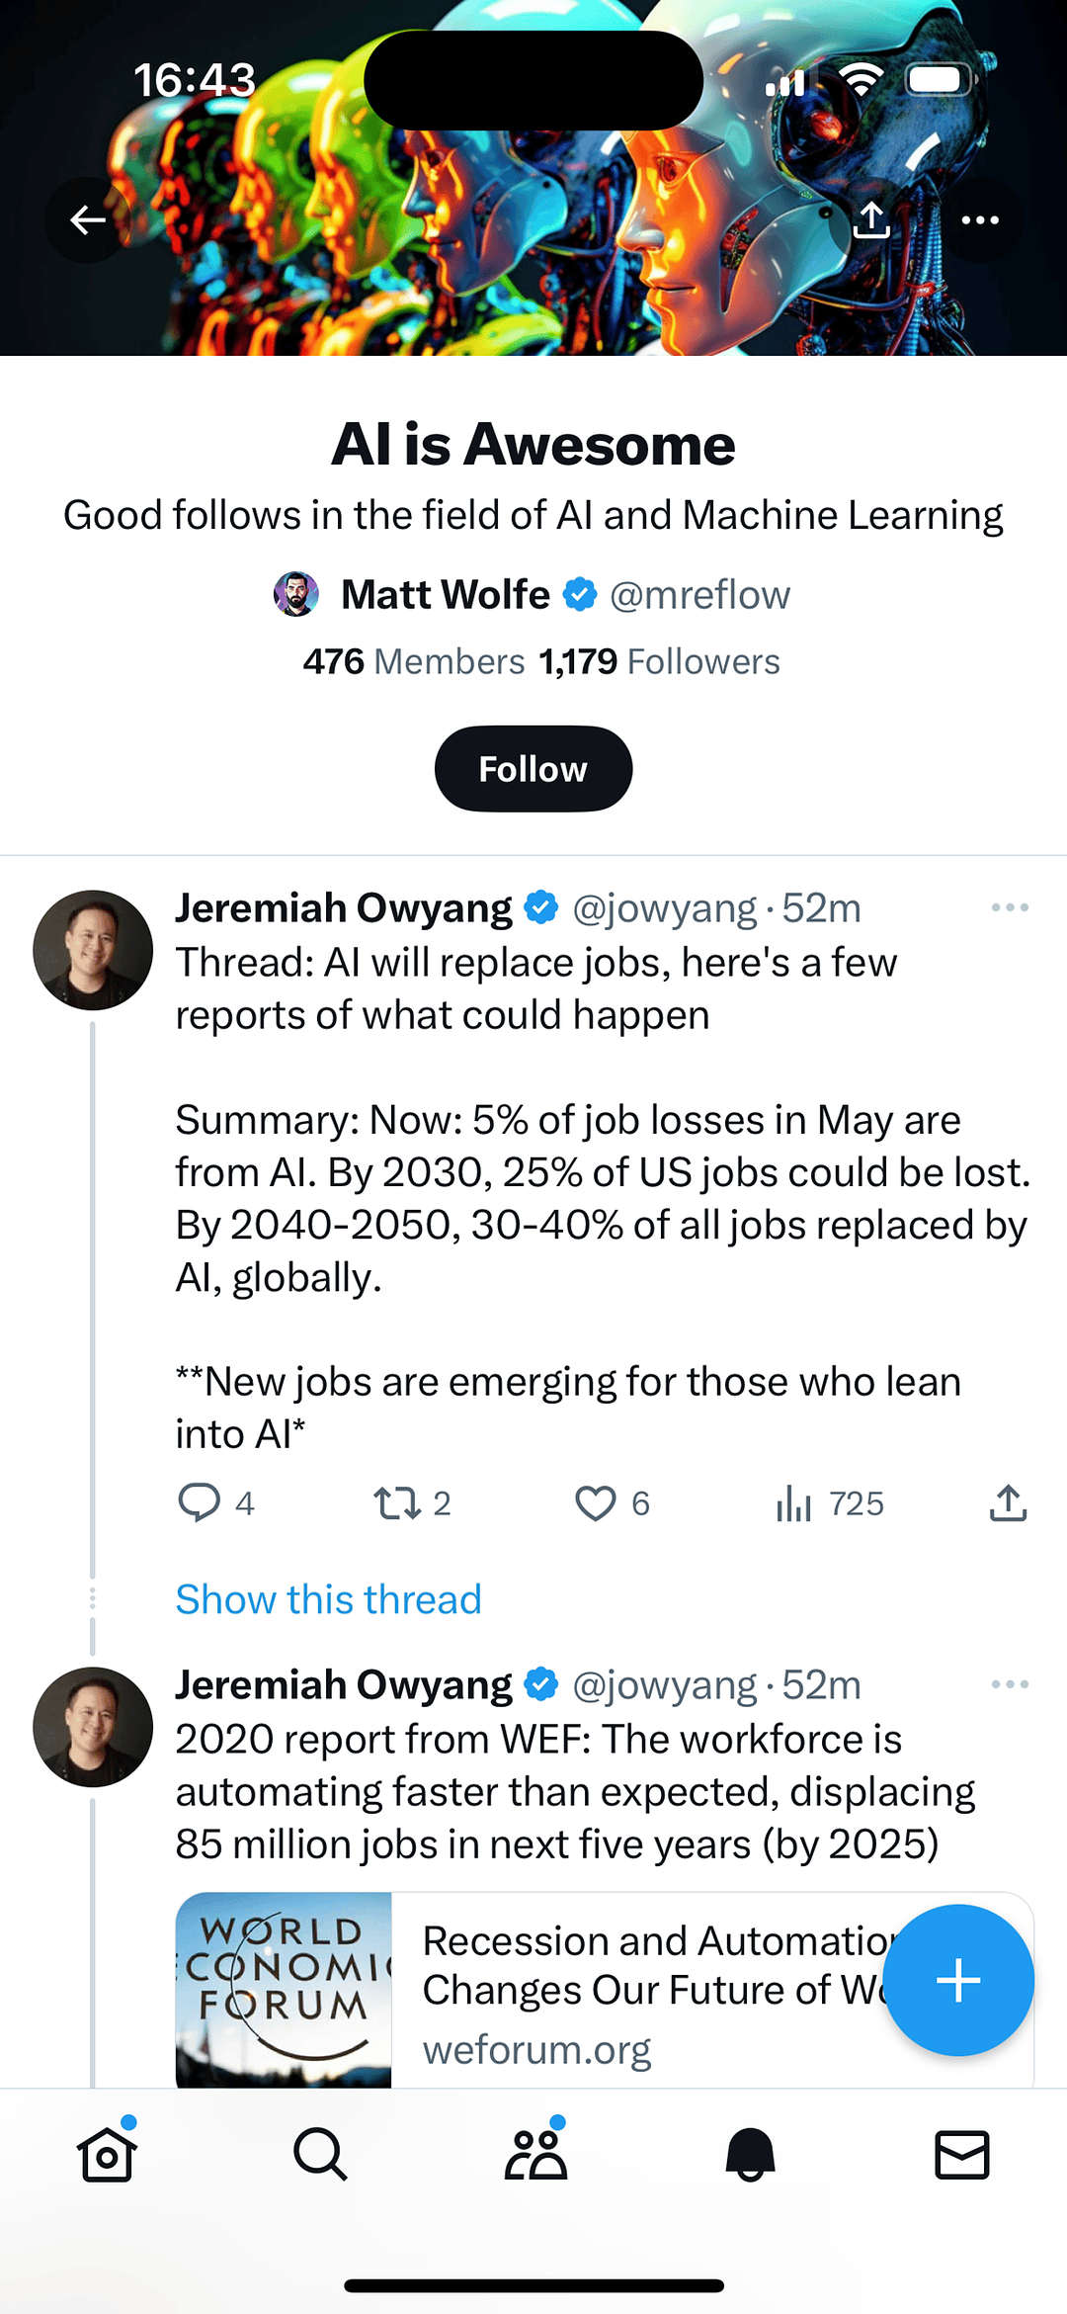View the 476 Members list
This screenshot has height=2314, width=1067.
click(414, 661)
